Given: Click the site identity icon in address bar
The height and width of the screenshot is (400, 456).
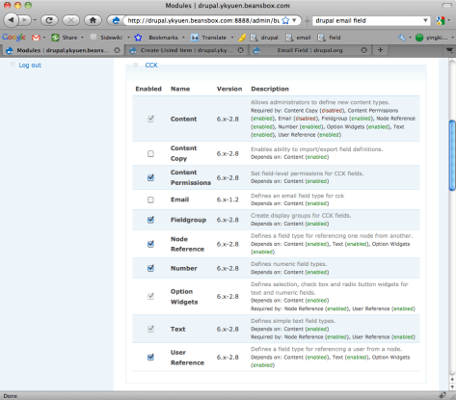Looking at the screenshot, I should 116,20.
